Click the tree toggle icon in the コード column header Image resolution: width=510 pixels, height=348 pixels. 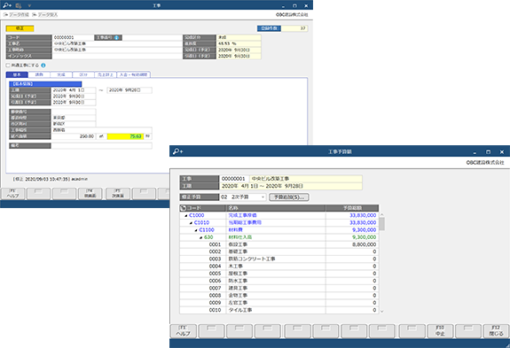click(x=183, y=208)
